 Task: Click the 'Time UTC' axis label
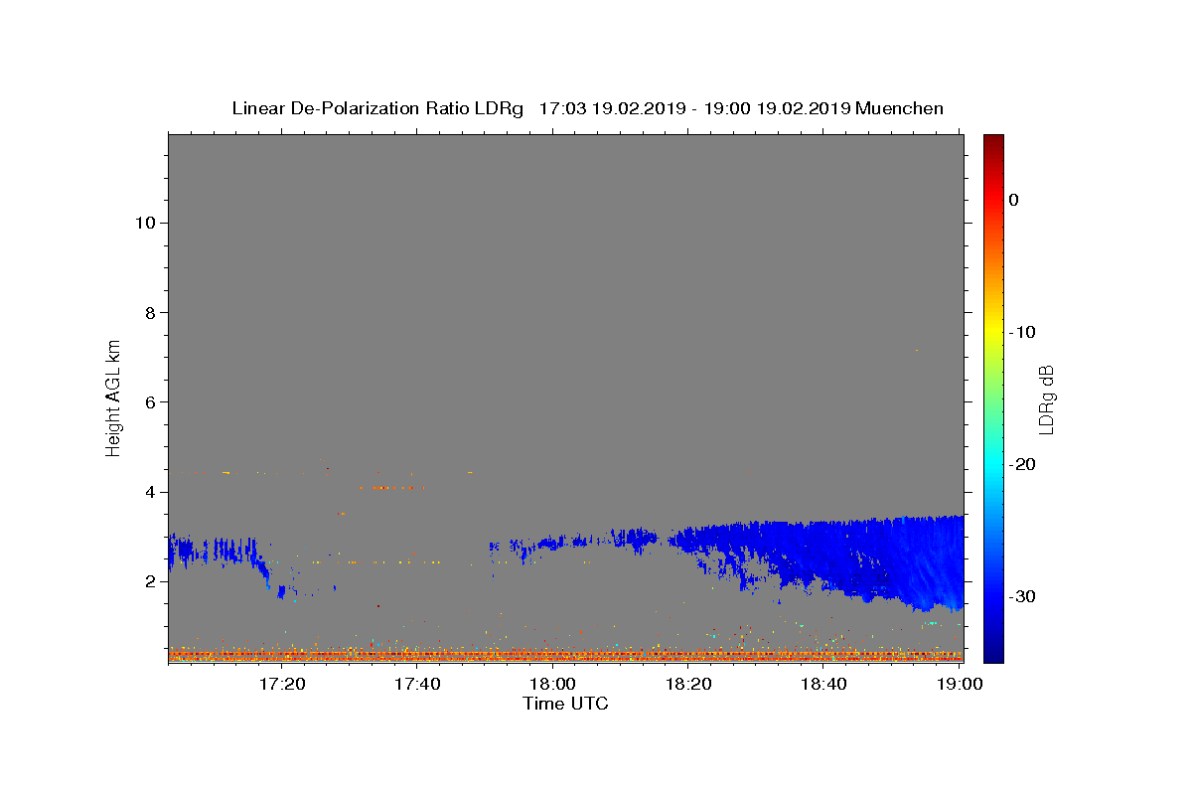[x=565, y=704]
